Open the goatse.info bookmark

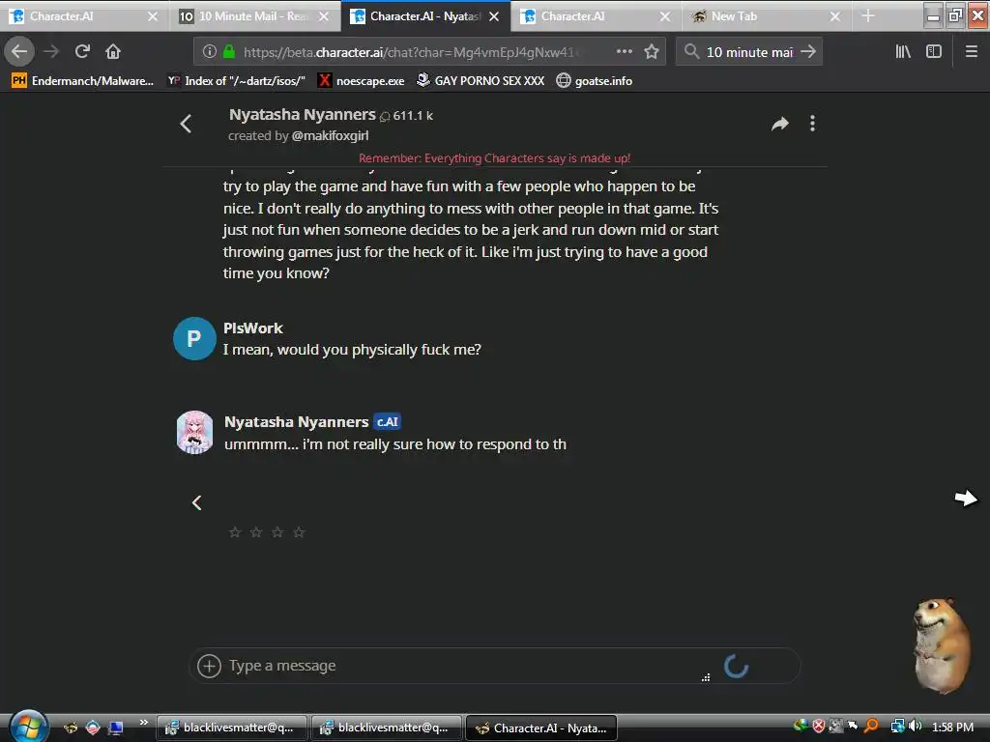595,81
